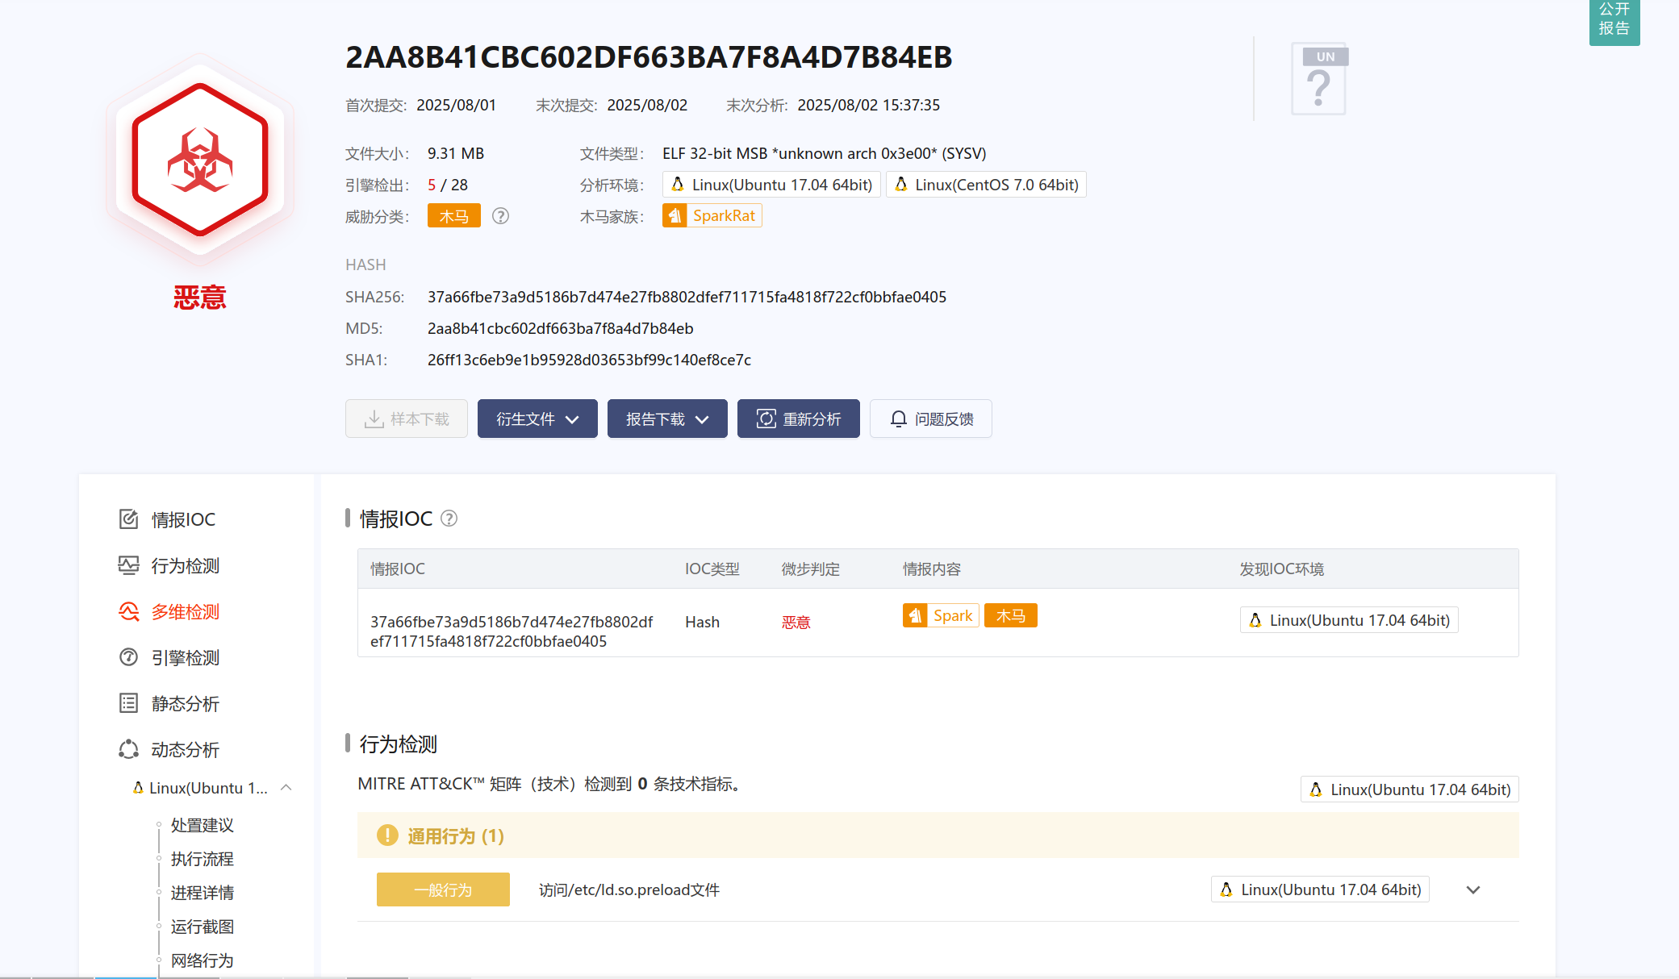Select Linux(Ubuntu 17.04 64bit) analysis environment tag
The width and height of the screenshot is (1679, 979).
click(771, 185)
